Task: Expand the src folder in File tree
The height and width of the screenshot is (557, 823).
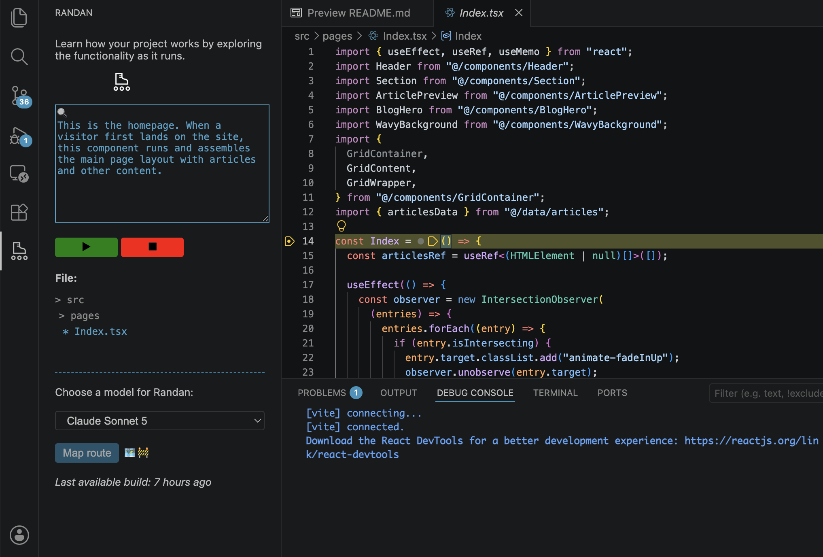Action: 70,300
